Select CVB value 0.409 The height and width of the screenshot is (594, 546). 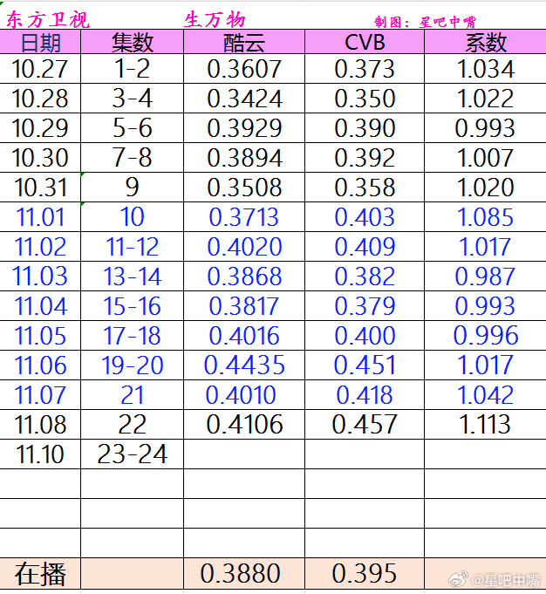(x=365, y=246)
